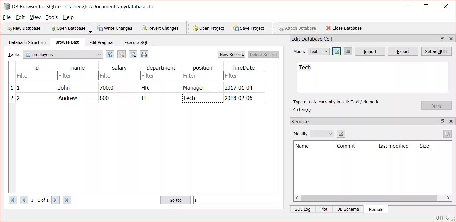
Task: Click the save table as icon
Action: point(133,54)
